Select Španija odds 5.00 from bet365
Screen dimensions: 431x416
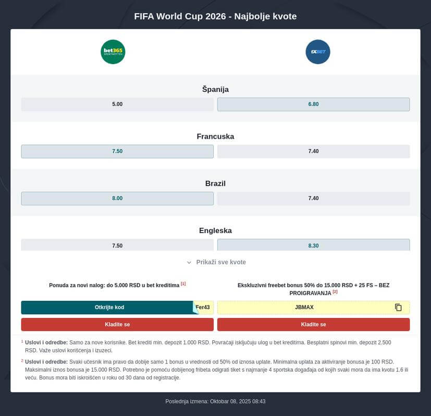(x=117, y=104)
